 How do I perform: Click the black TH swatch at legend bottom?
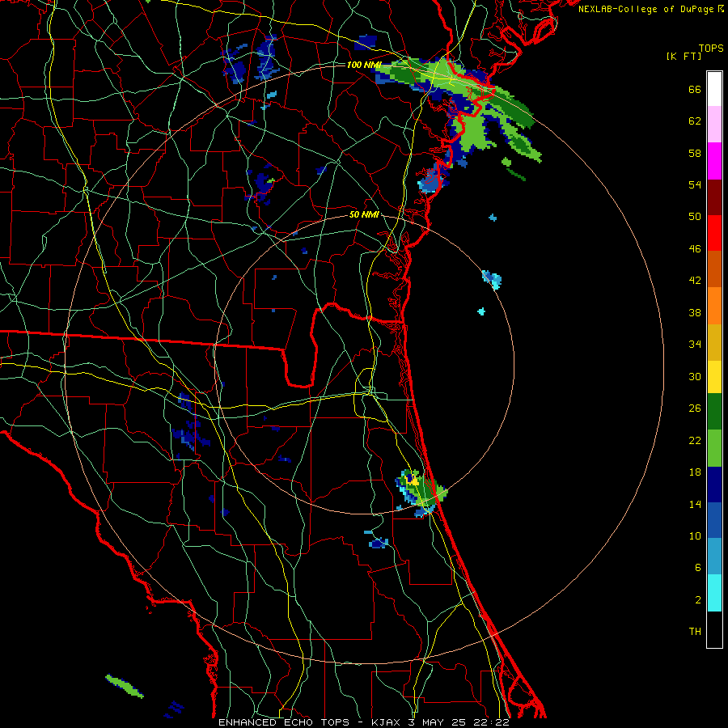coord(714,629)
